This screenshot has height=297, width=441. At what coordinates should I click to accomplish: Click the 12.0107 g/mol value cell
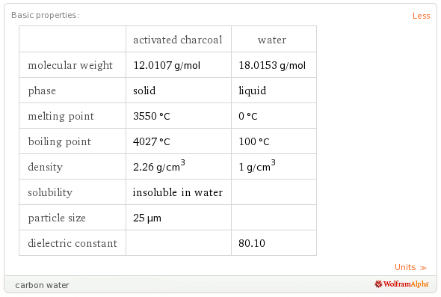(x=179, y=65)
